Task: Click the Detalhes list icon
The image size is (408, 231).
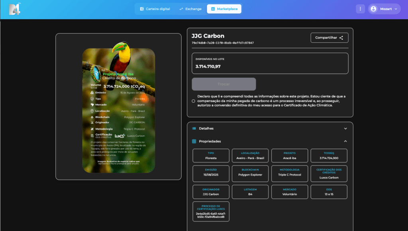Action: [x=194, y=128]
